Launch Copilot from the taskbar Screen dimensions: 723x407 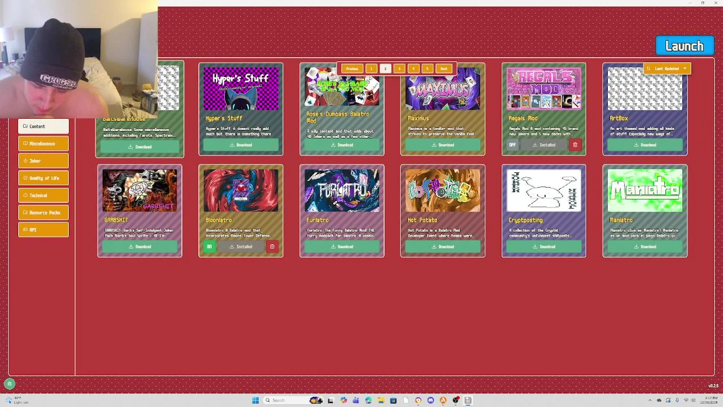(343, 400)
